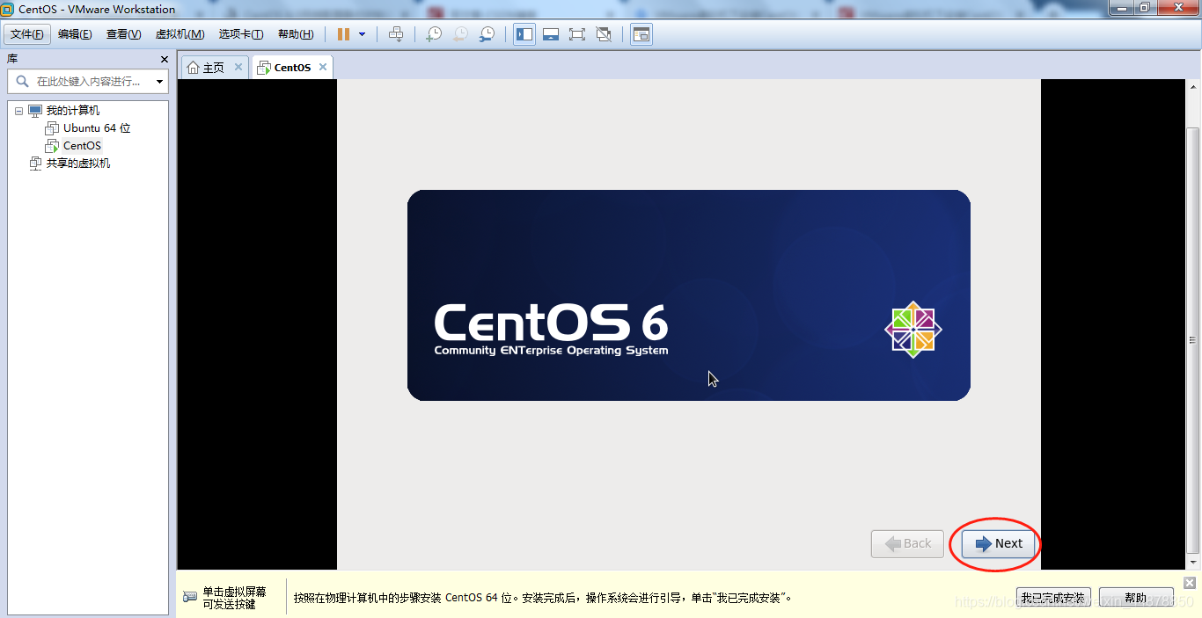Click the console view icon at toolbar end

[x=641, y=34]
